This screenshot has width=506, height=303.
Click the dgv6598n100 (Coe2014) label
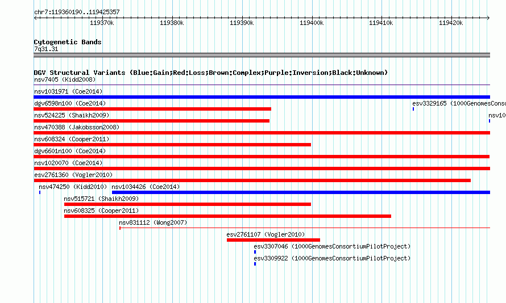[x=70, y=103]
